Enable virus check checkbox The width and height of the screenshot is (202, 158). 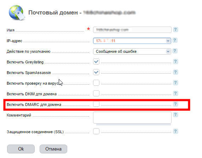(96, 83)
